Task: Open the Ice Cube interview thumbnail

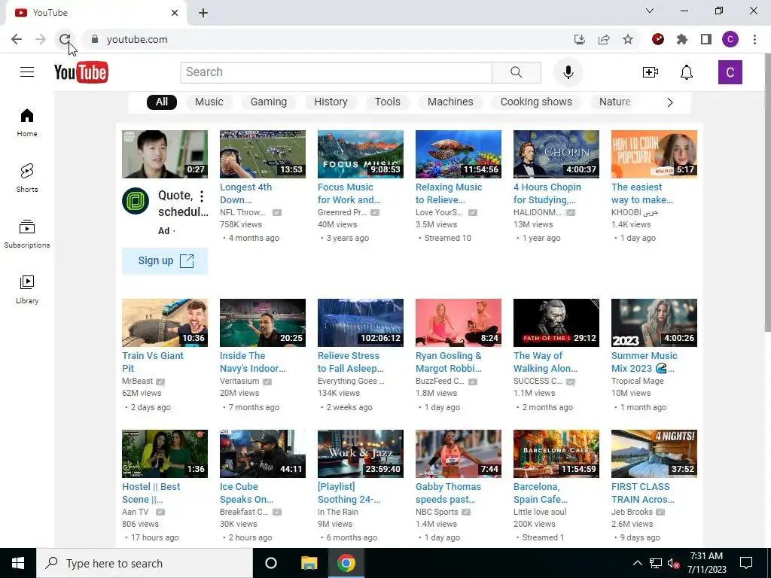Action: (x=263, y=454)
